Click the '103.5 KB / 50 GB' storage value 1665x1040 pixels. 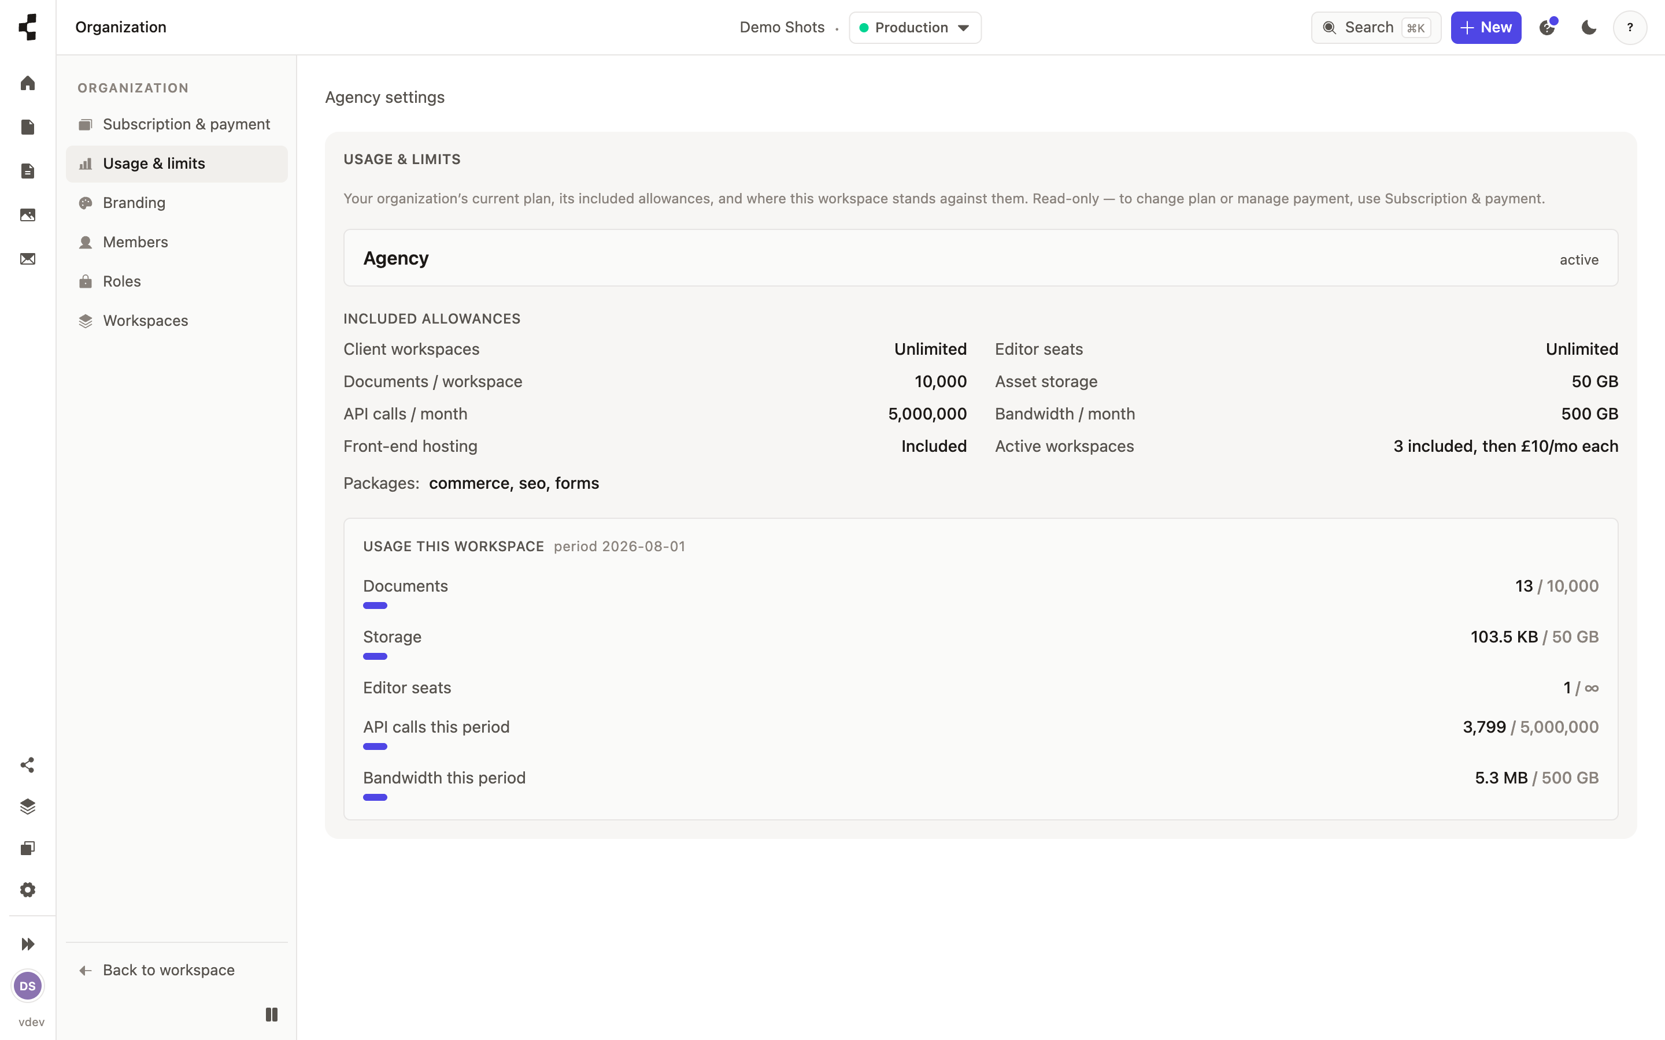1534,637
